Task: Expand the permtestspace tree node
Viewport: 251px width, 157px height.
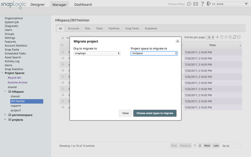Action: pos(5,115)
